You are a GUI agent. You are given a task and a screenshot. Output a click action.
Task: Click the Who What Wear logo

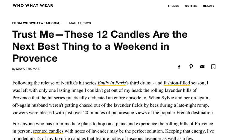click(33, 5)
